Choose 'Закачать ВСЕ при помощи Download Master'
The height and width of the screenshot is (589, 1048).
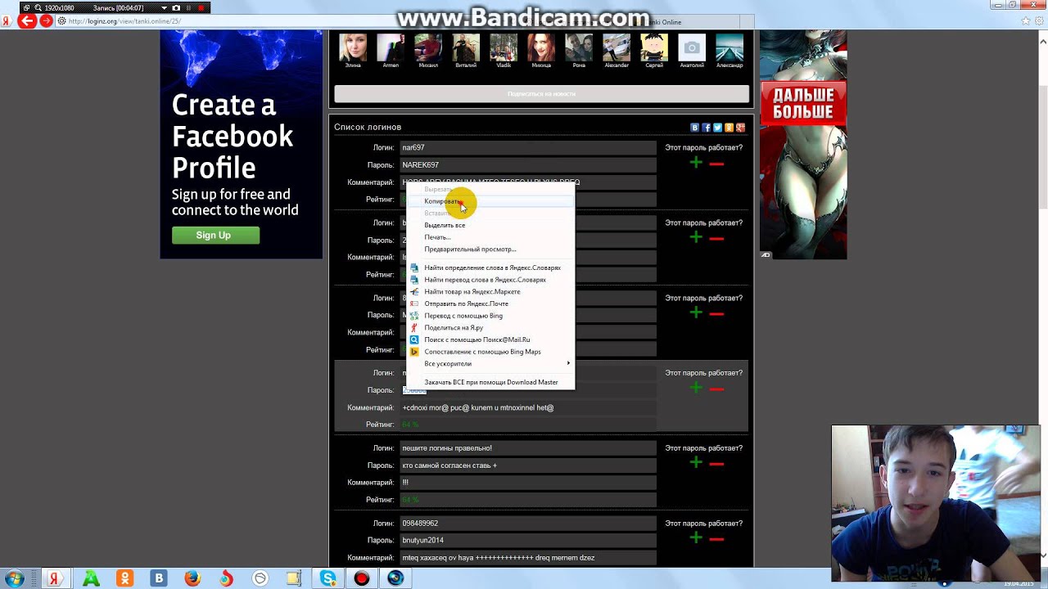tap(491, 382)
